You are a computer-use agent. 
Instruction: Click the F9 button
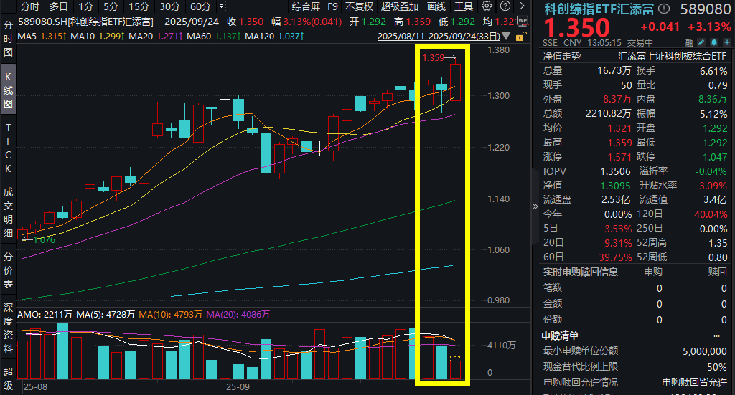click(x=332, y=6)
